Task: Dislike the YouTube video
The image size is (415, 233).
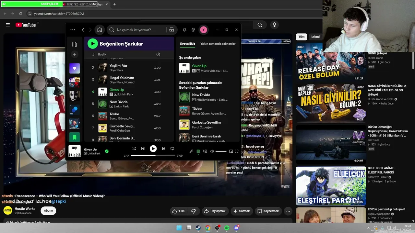Action: (194, 211)
